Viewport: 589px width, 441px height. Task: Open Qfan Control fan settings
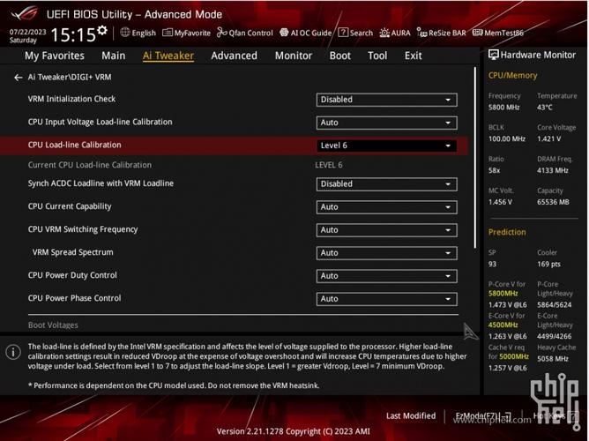tap(245, 33)
